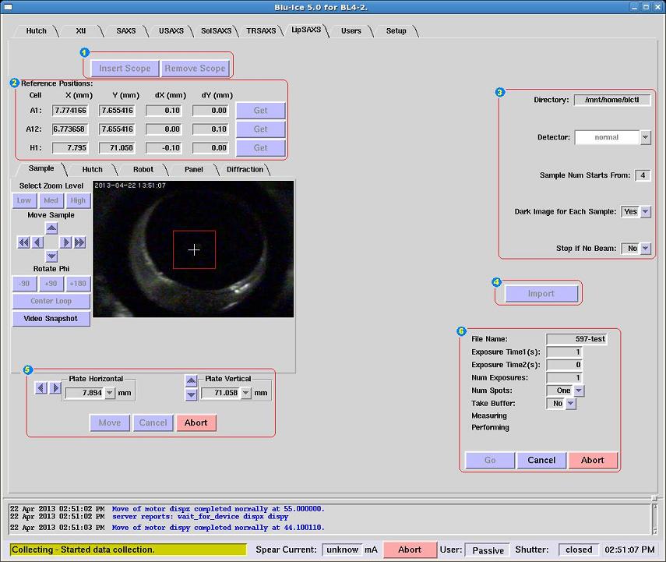The image size is (666, 562).
Task: Click the File Name input field
Action: 576,339
